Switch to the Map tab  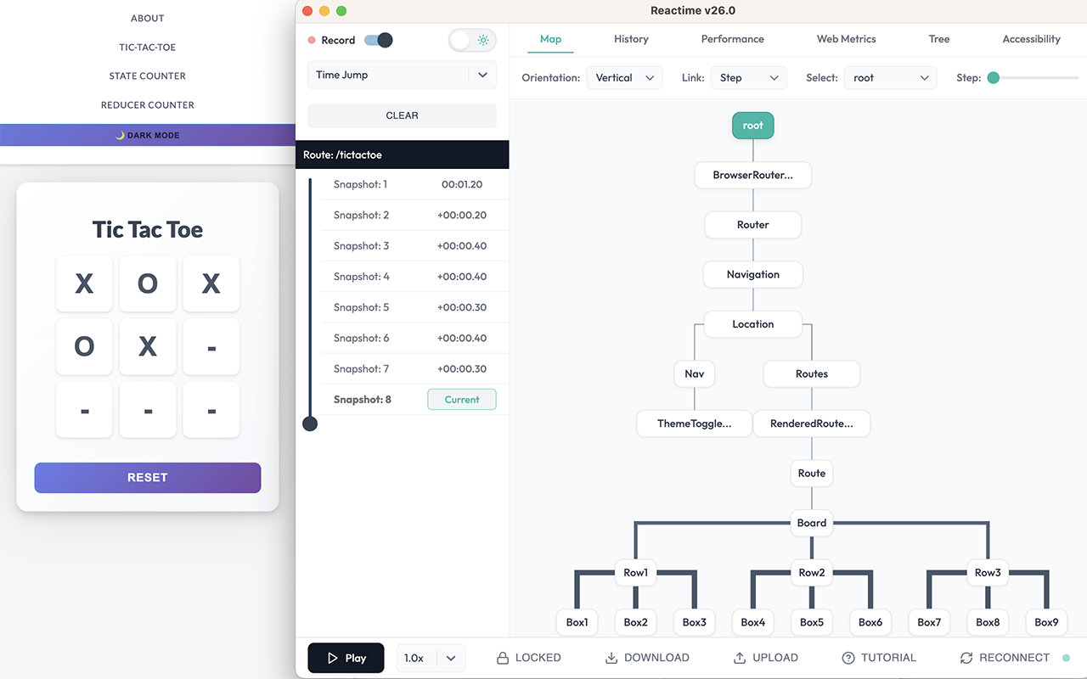(x=550, y=39)
